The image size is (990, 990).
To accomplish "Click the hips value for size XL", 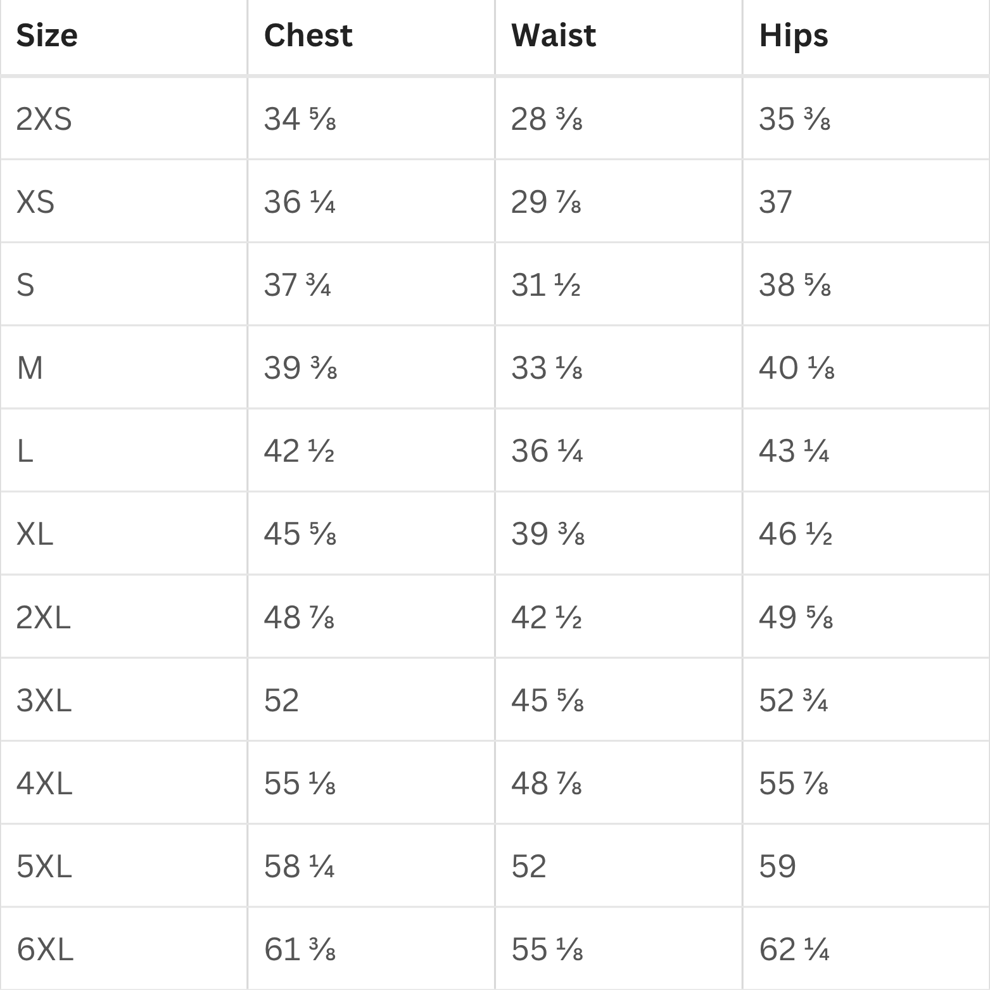I will click(795, 534).
